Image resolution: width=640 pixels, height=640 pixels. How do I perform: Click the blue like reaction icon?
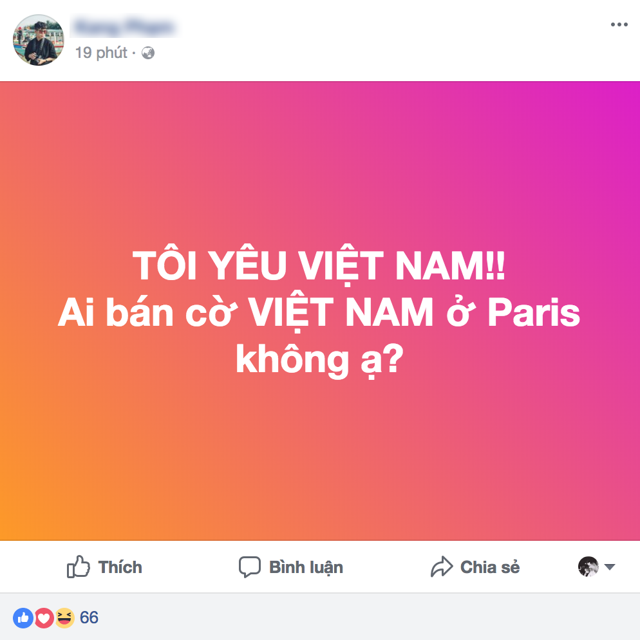(23, 617)
